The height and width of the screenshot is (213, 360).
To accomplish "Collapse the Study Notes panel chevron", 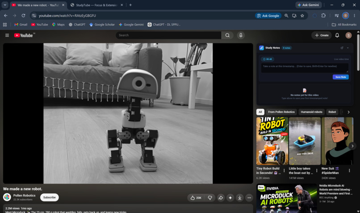I will (348, 48).
